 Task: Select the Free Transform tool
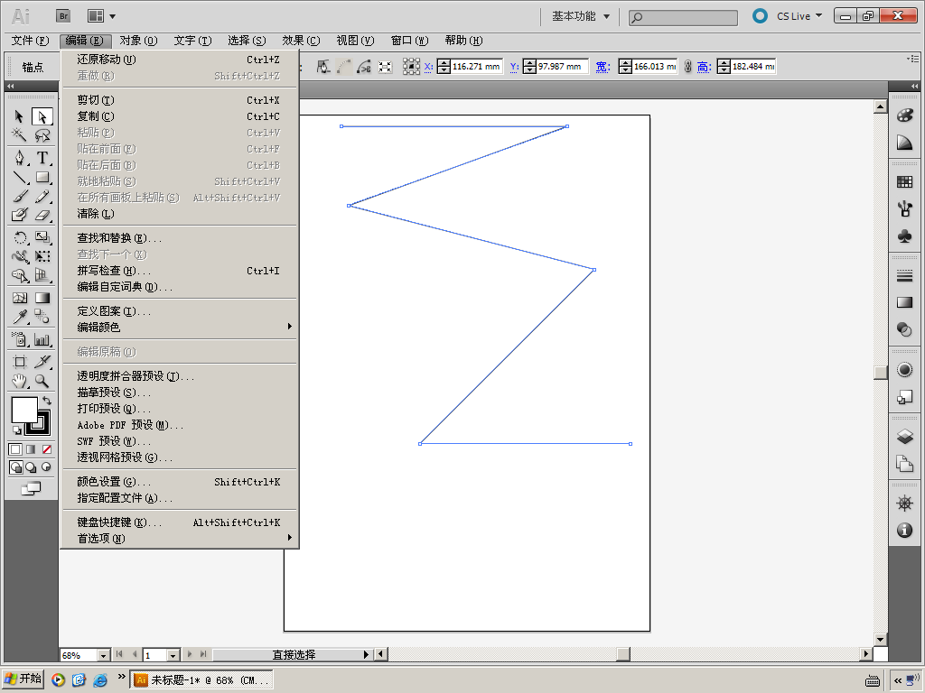42,256
